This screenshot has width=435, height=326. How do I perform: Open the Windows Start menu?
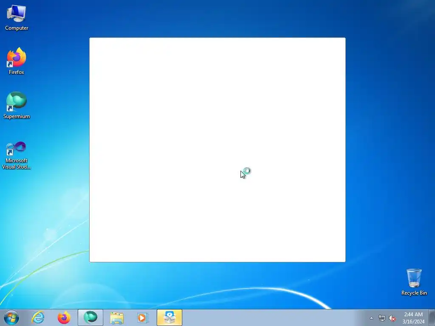click(11, 318)
